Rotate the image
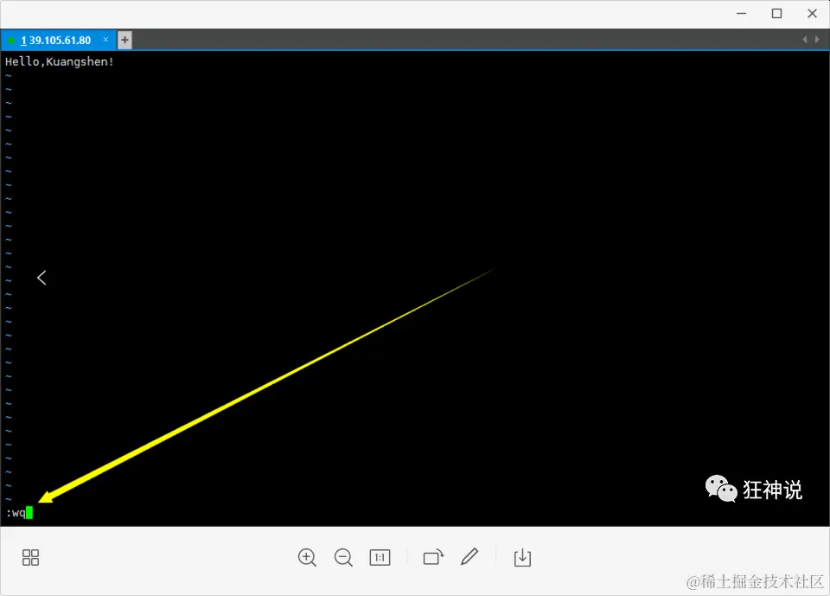Viewport: 830px width, 596px height. 433,557
